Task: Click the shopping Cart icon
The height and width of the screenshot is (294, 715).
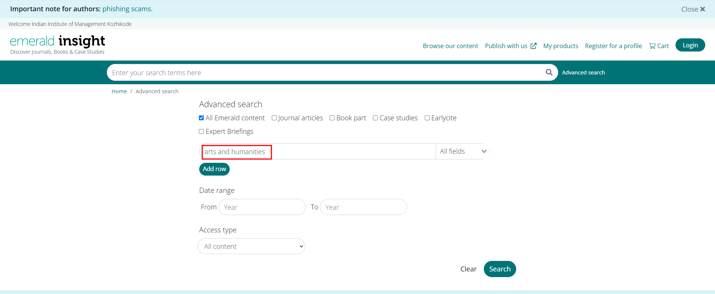Action: (x=652, y=46)
